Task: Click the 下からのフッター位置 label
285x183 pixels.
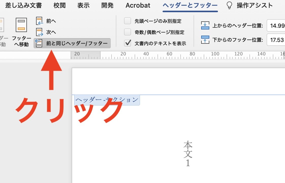Action: click(238, 40)
